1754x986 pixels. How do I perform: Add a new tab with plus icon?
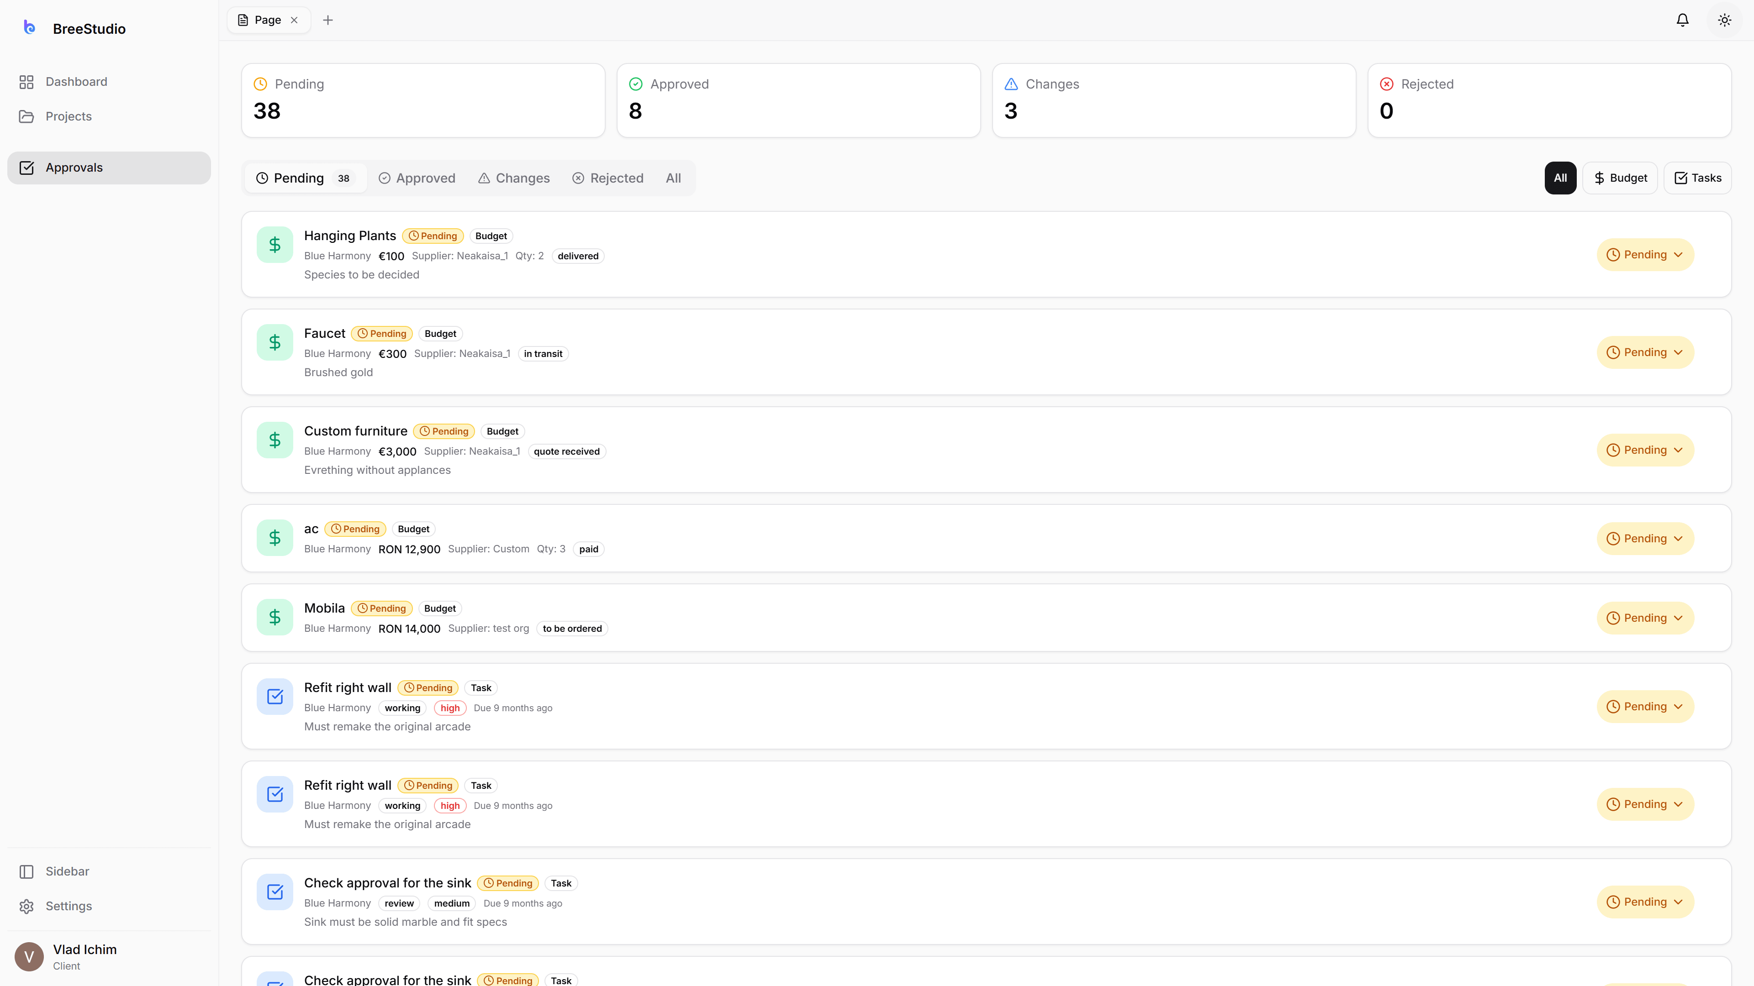coord(328,20)
